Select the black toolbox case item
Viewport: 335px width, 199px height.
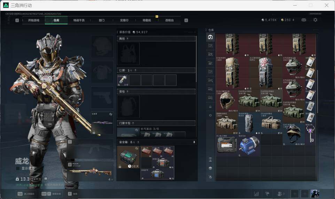click(x=227, y=145)
